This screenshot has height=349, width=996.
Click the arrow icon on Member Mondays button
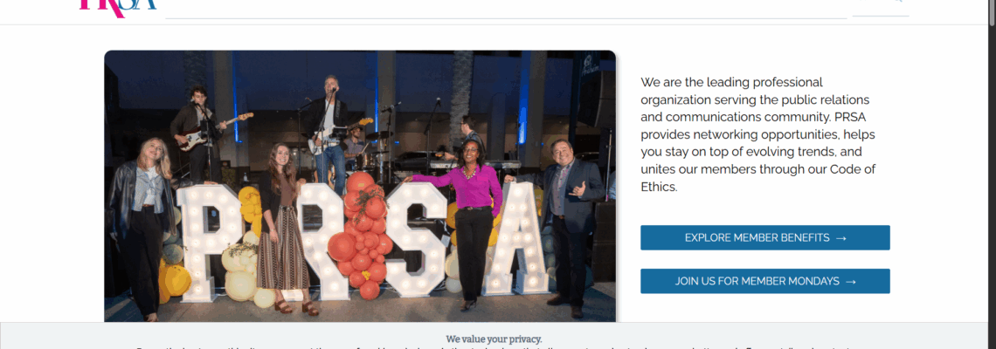click(x=851, y=281)
